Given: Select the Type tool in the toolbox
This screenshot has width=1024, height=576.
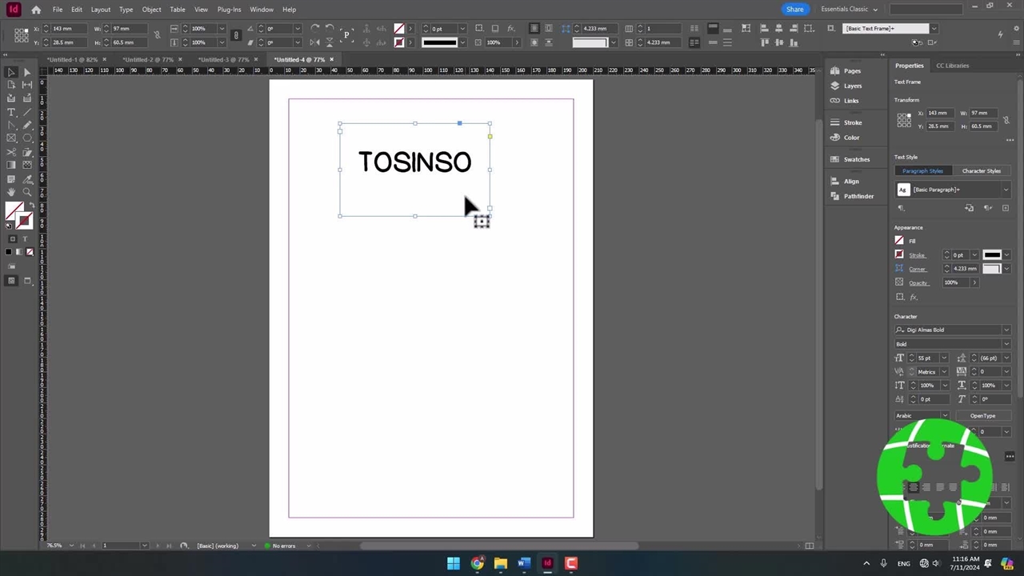Looking at the screenshot, I should click(x=11, y=112).
